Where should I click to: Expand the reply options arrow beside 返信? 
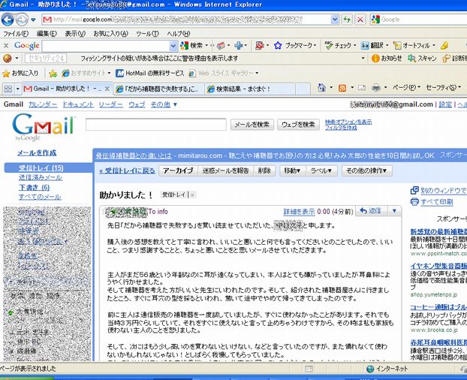point(394,211)
